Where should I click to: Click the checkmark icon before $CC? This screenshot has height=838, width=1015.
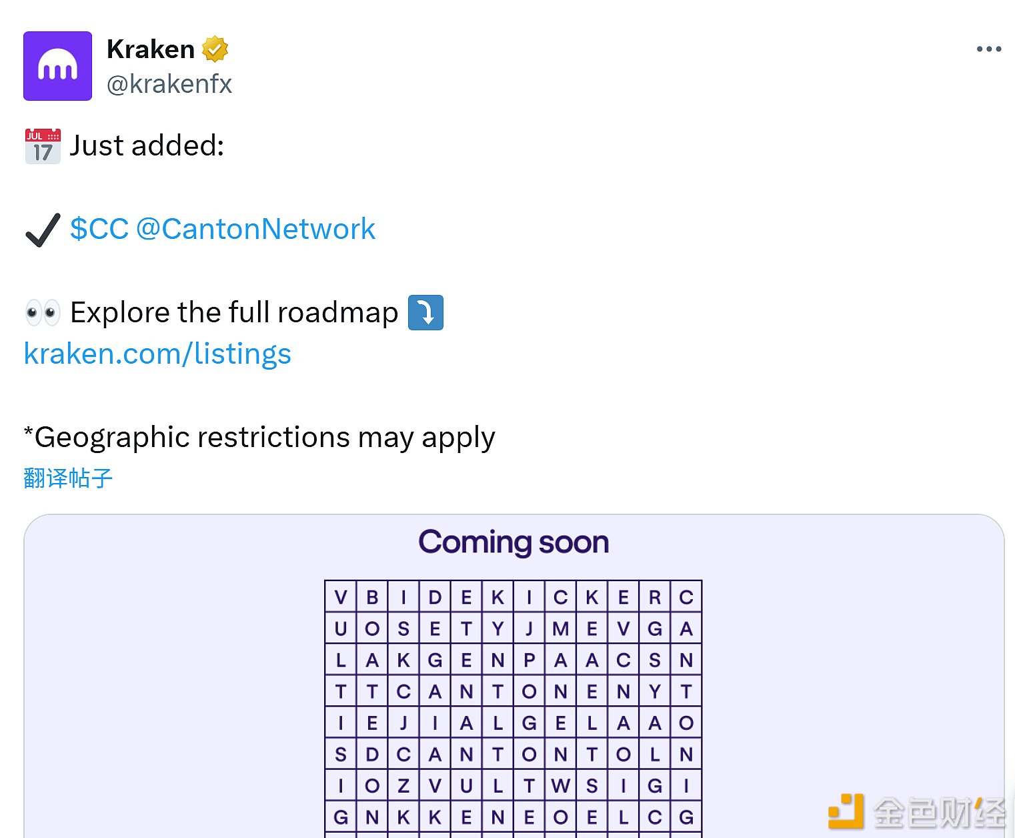point(42,230)
